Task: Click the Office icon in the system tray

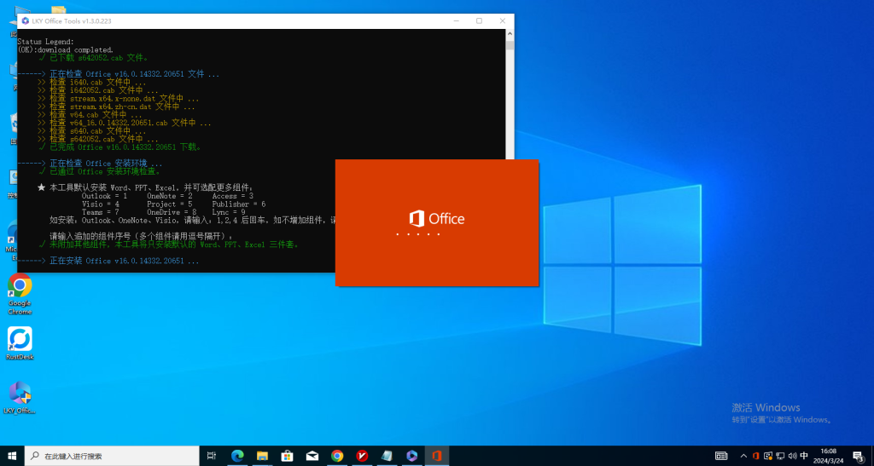Action: point(756,456)
